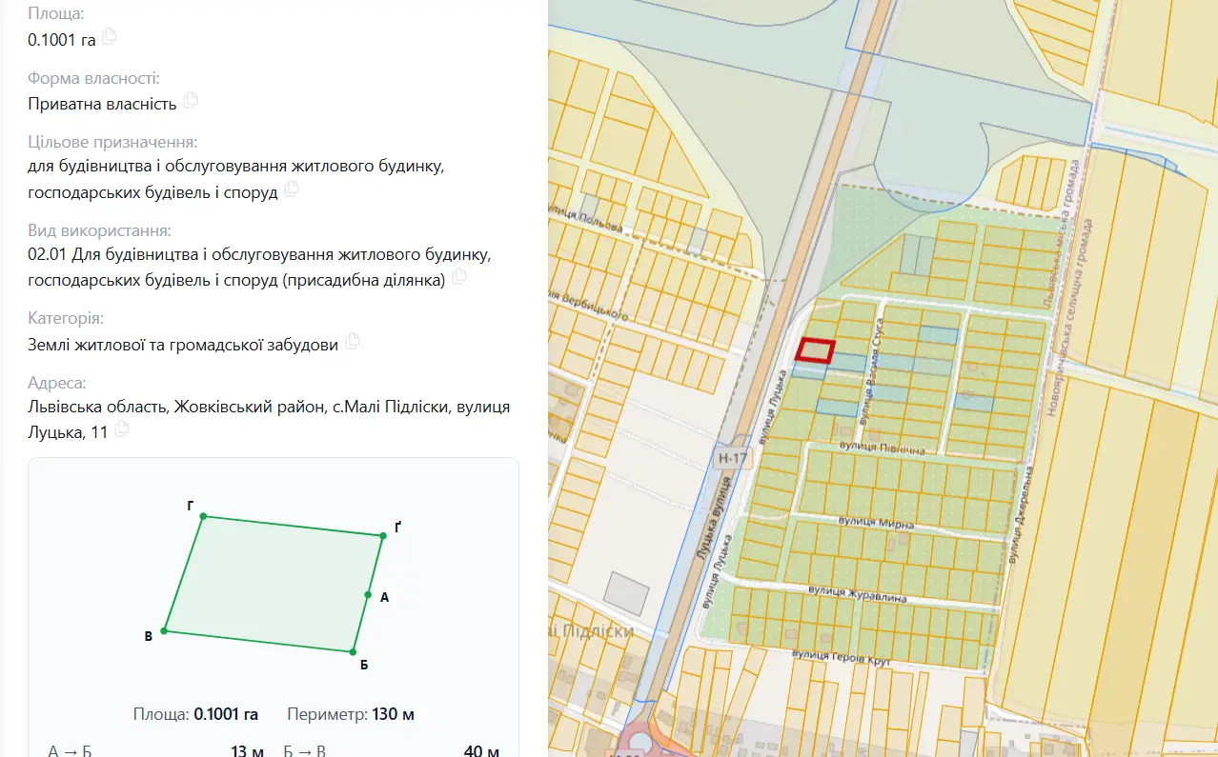Select vertex А on the parcel outline
This screenshot has height=757, width=1218.
coord(368,594)
